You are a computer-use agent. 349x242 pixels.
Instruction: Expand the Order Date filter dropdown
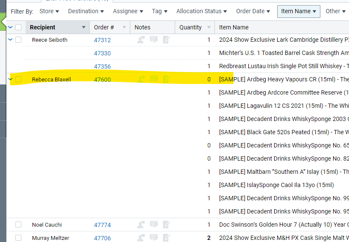click(253, 11)
